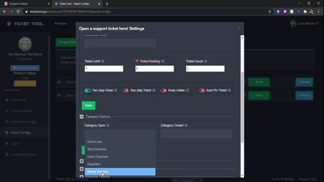
Task: Choose 'Select one..' in the dropdown list
Action: [x=120, y=142]
